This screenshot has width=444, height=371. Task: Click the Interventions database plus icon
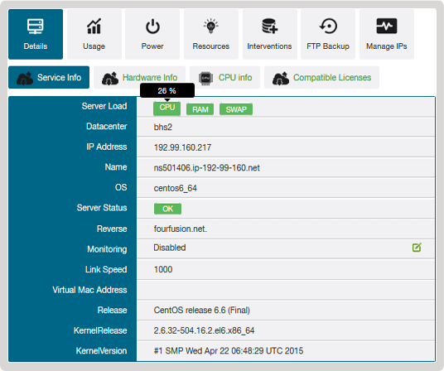coord(269,26)
